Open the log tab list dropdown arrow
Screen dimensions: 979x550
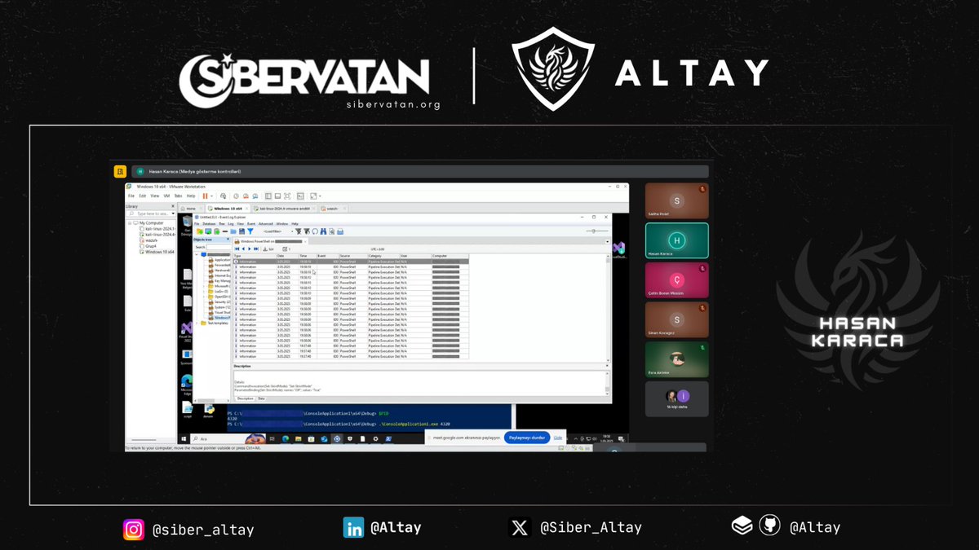608,240
